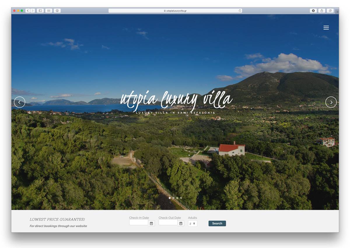This screenshot has height=248, width=350.
Task: Select the fourth slide indicator dot
Action: click(181, 198)
